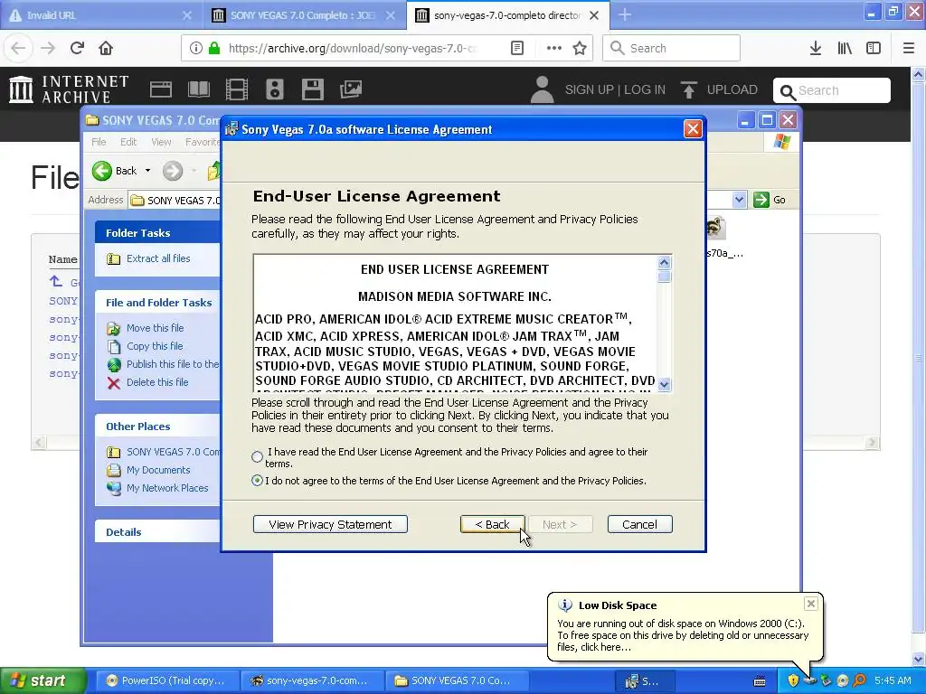Open the View menu in Explorer
Image resolution: width=926 pixels, height=694 pixels.
click(161, 142)
